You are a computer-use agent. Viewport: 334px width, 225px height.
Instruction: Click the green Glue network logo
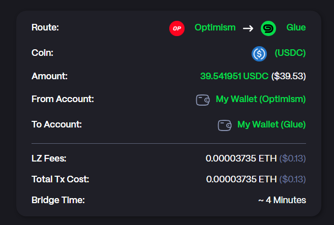(x=268, y=28)
